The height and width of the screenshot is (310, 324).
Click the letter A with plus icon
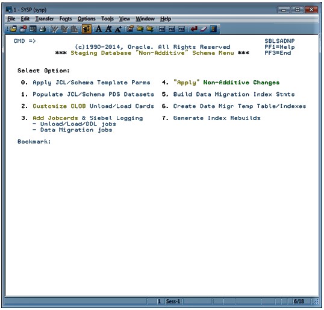(118, 29)
